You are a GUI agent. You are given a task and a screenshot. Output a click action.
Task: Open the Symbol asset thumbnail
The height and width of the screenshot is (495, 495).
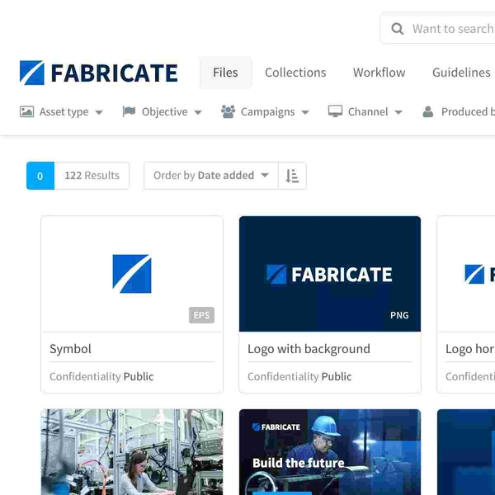[x=132, y=274]
